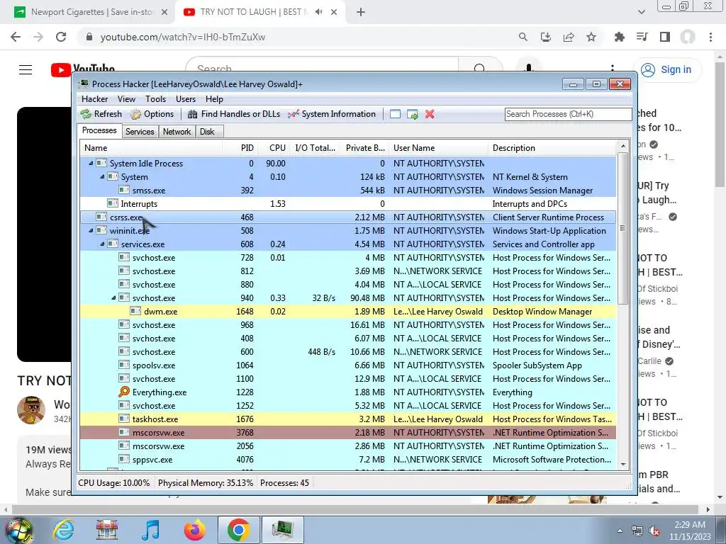Collapse the System Idle Process tree
Screen dimensions: 726x544
91,163
